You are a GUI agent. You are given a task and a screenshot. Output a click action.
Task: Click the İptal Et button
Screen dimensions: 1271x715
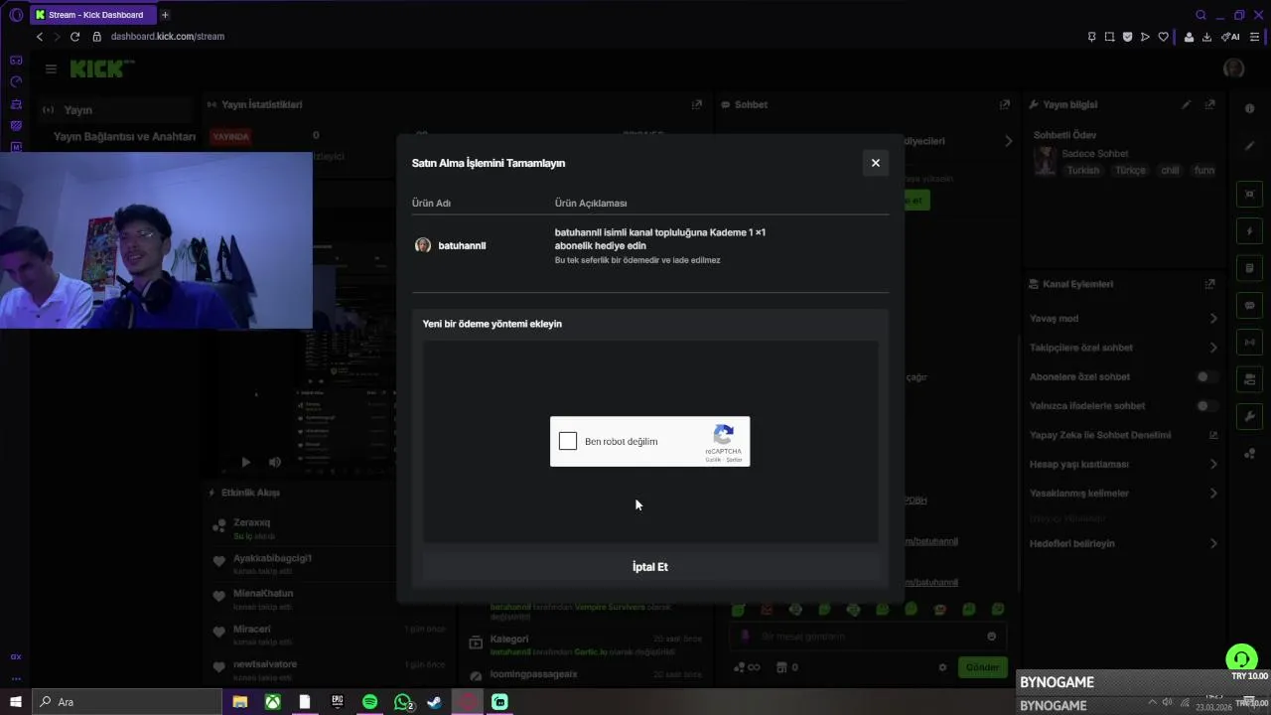[x=650, y=567]
